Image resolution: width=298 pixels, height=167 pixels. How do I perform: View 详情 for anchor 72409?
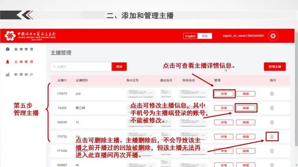coord(223,108)
